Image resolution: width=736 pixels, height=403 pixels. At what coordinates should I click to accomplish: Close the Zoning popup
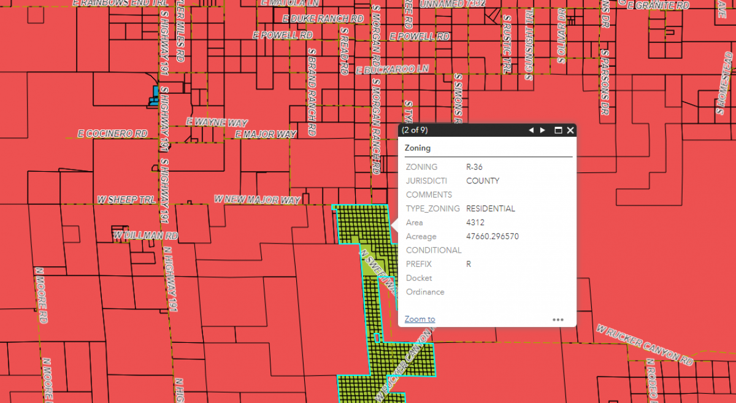(x=570, y=130)
